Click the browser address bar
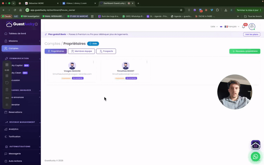 tap(104, 10)
